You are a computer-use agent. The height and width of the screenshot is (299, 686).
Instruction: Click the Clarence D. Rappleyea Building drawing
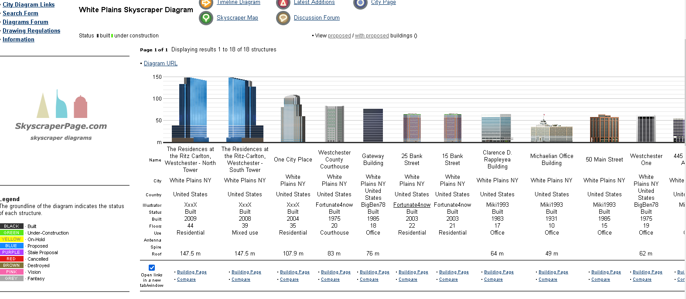(496, 128)
